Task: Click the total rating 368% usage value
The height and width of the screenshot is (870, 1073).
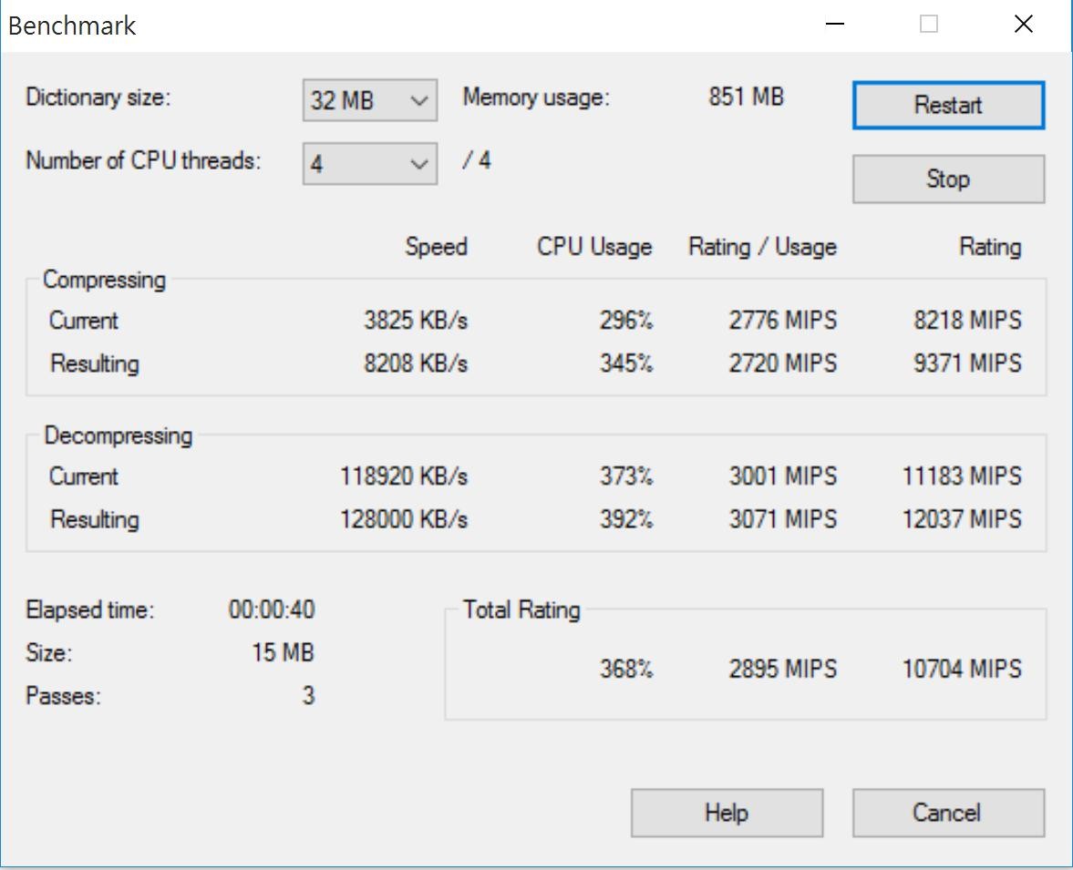Action: click(626, 670)
